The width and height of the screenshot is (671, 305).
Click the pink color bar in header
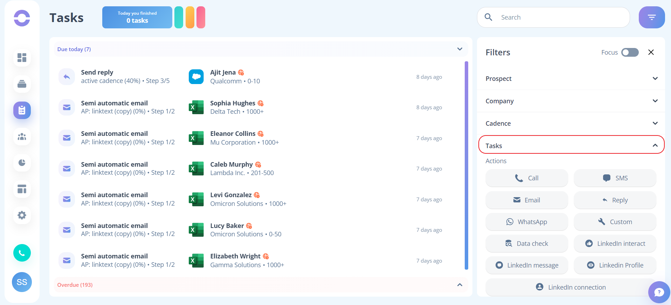point(201,17)
